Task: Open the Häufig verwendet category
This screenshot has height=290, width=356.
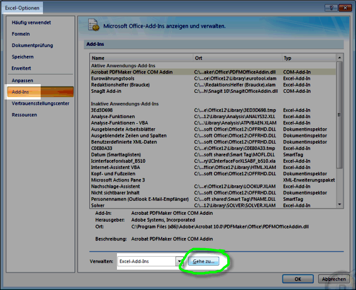Action: tap(31, 23)
